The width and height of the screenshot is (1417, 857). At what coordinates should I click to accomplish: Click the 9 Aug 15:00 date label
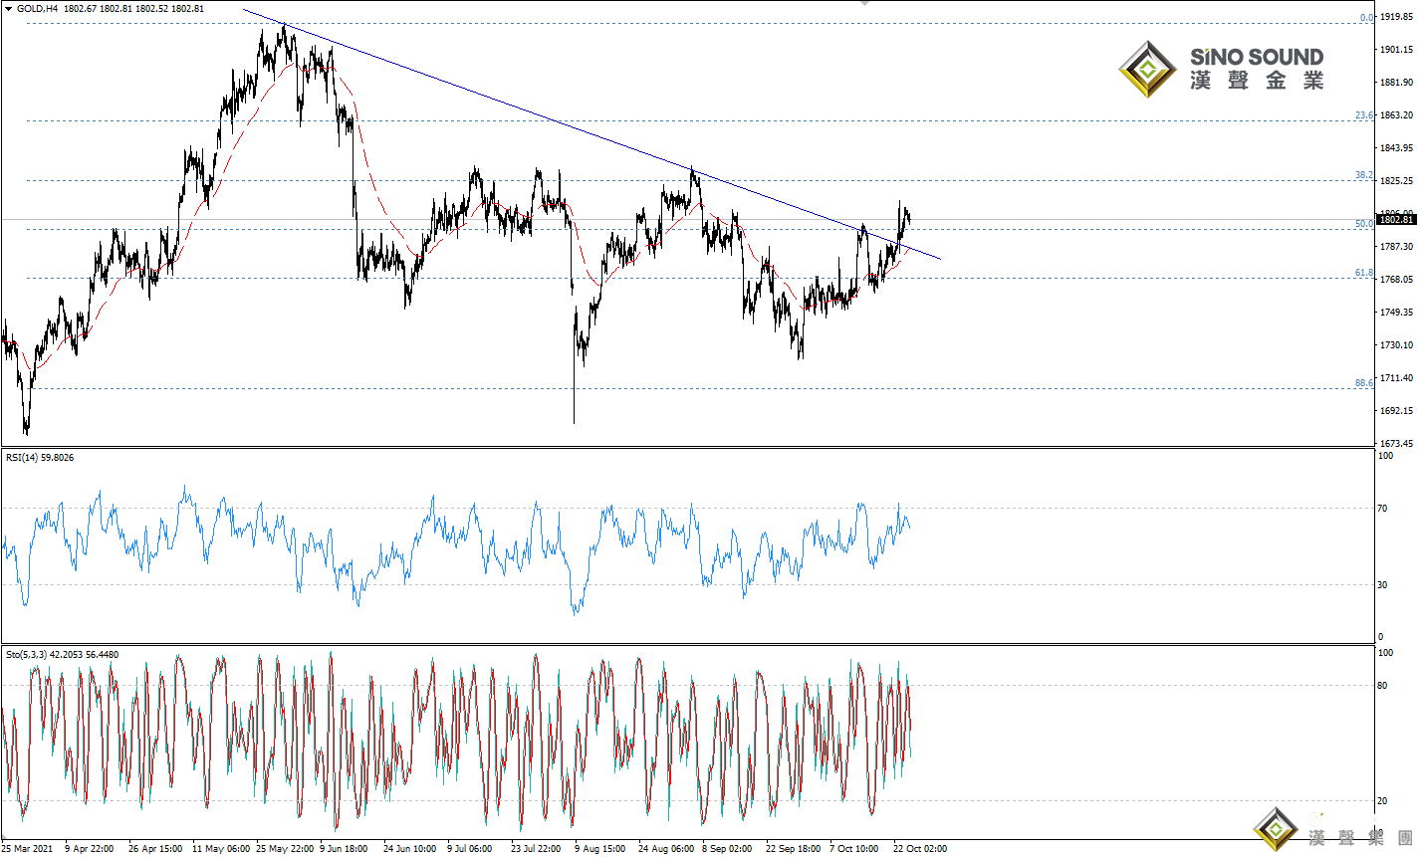tap(599, 849)
